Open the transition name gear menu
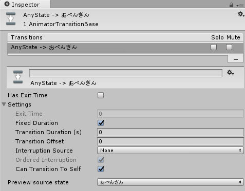The width and height of the screenshot is (245, 191). pos(231,73)
